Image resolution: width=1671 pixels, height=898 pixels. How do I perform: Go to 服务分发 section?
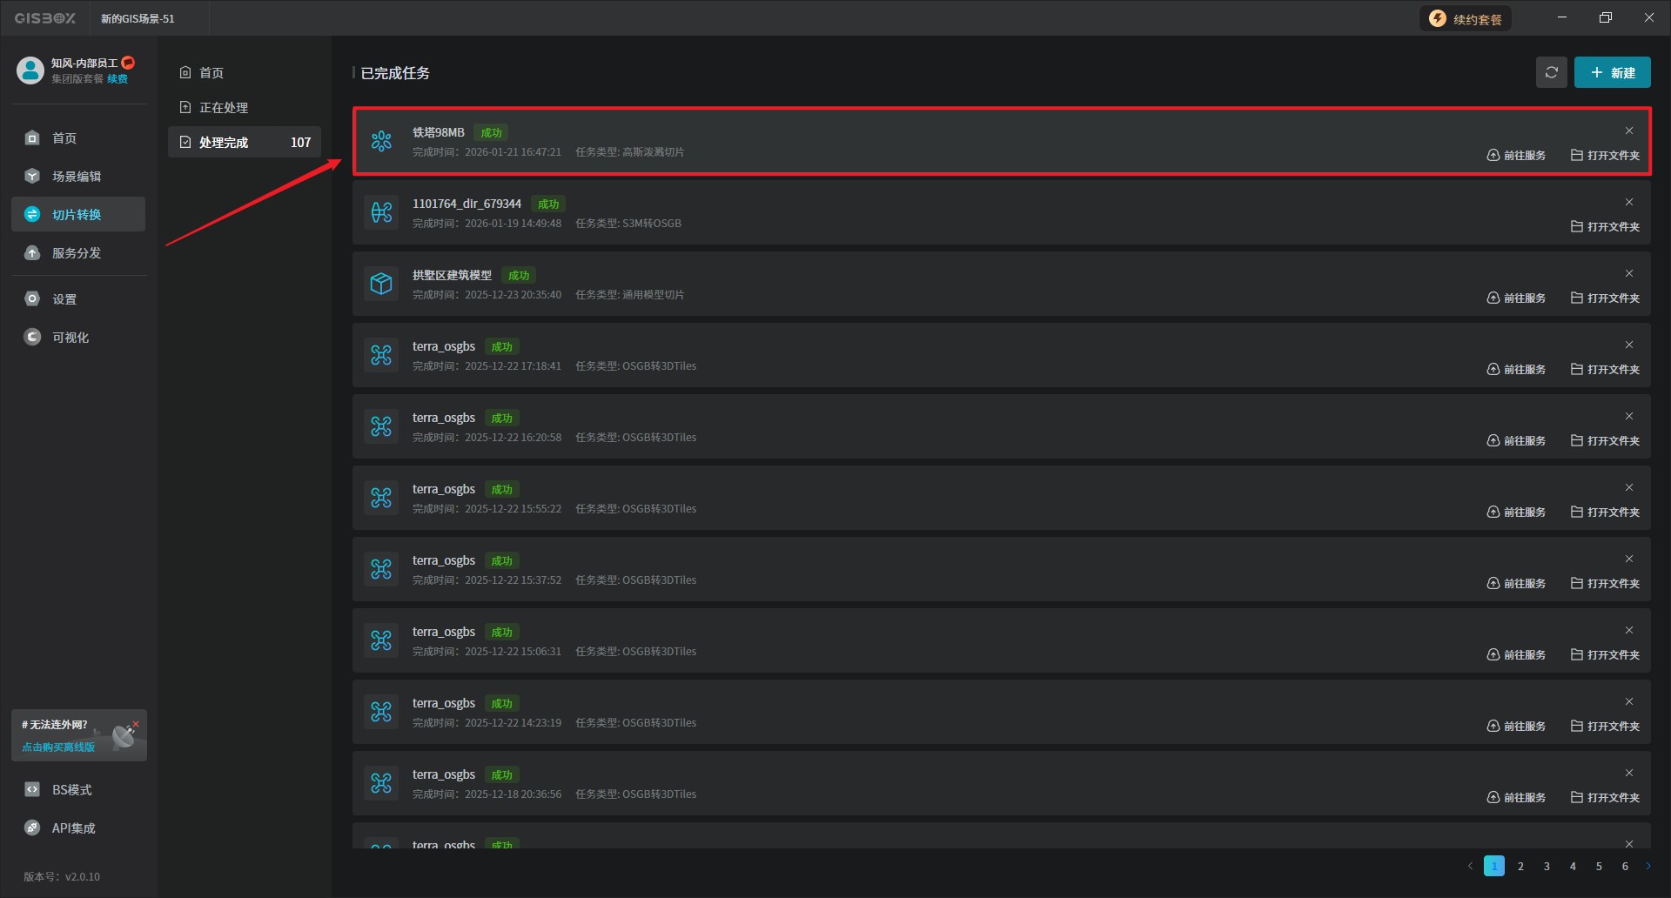(x=77, y=253)
